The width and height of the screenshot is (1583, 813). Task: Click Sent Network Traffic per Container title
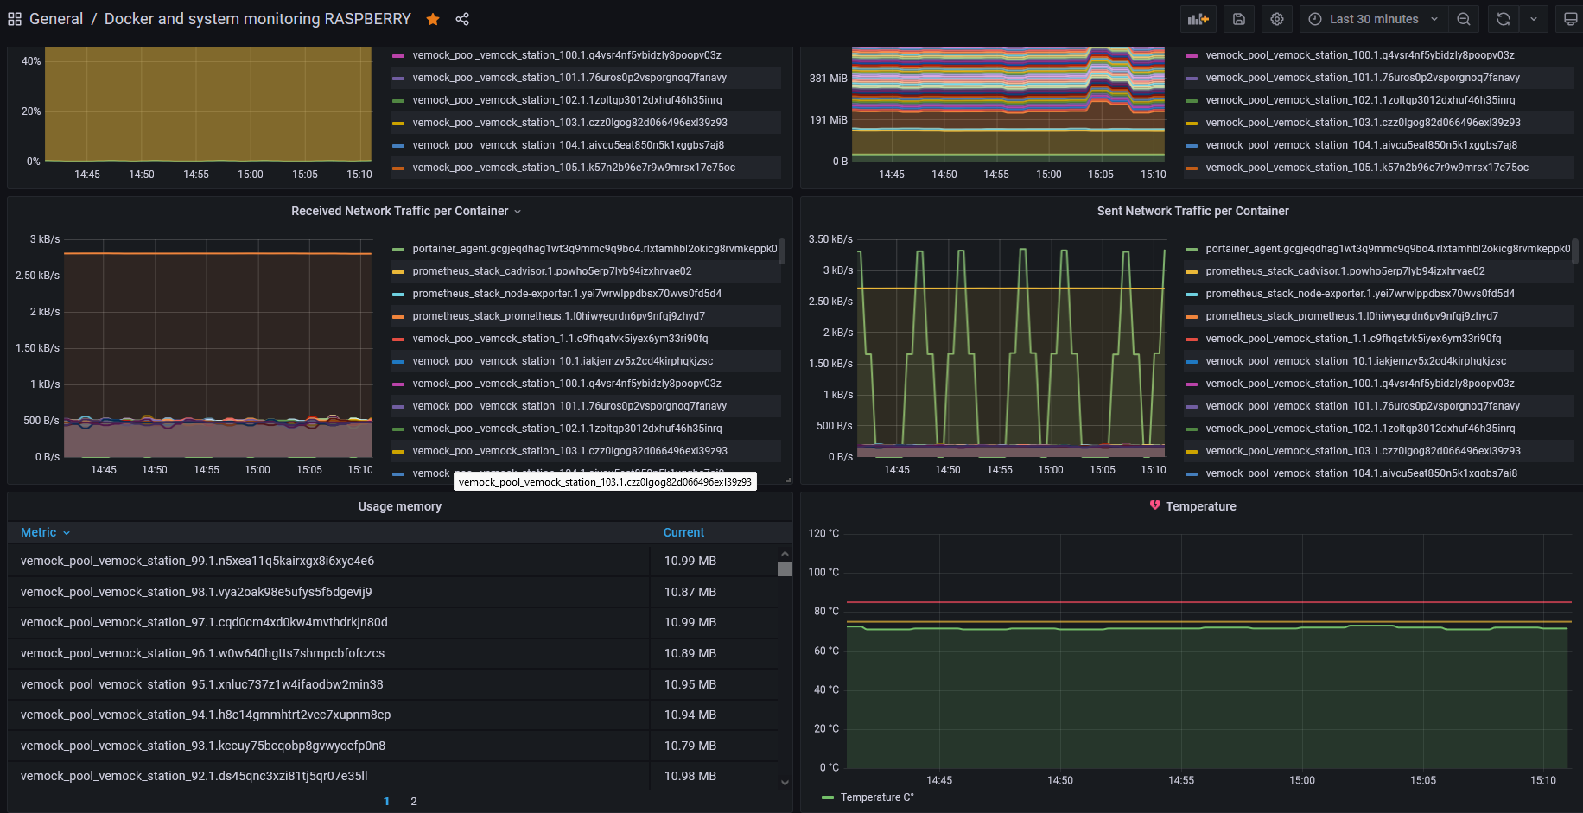point(1192,211)
